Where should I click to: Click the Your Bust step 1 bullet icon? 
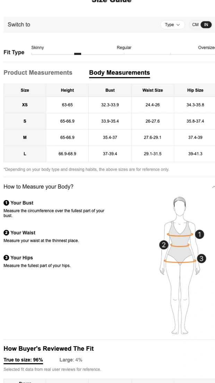click(6, 203)
